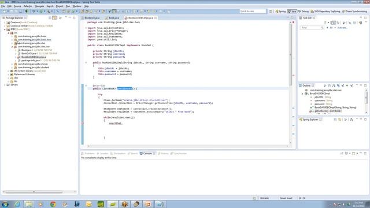Open the New file dropdown arrow
This screenshot has width=370, height=208.
[x=8, y=12]
